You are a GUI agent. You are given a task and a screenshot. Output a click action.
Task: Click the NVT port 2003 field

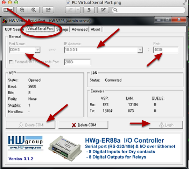pyautogui.click(x=77, y=62)
